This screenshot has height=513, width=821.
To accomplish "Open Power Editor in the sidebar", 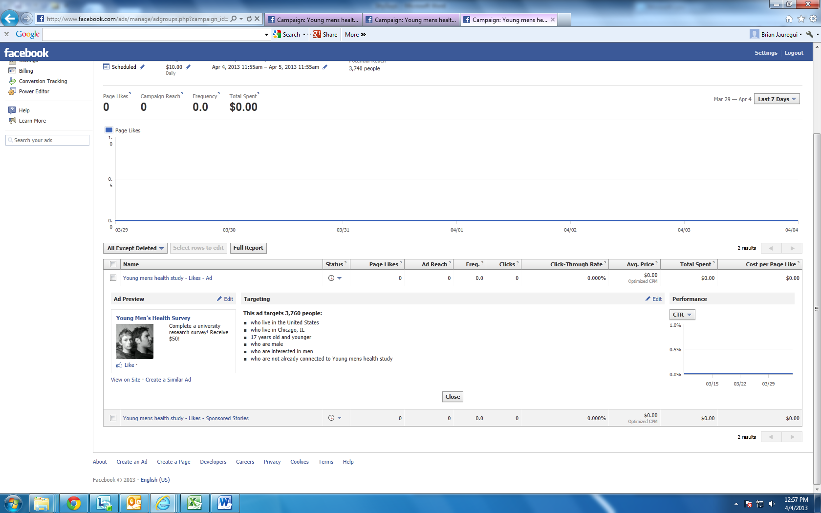I will pos(34,91).
